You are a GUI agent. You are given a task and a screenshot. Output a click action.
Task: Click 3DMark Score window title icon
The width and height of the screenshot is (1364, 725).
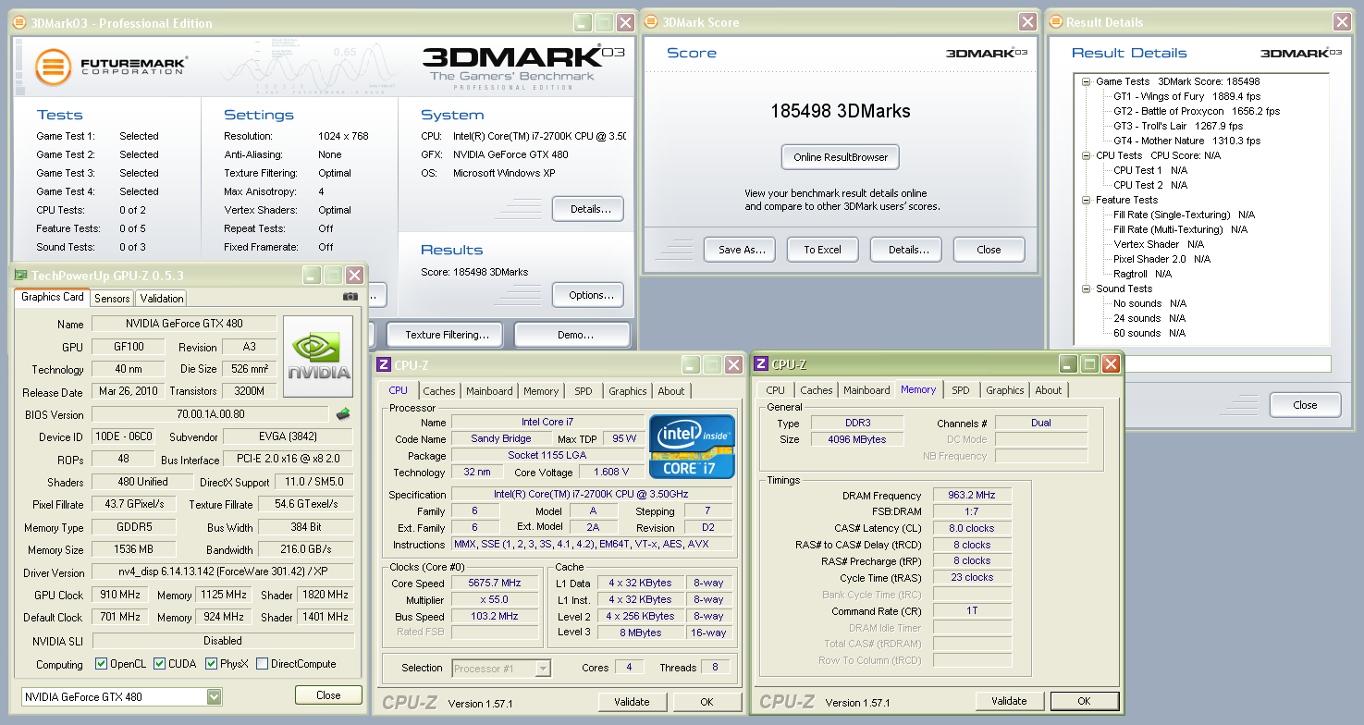pyautogui.click(x=651, y=22)
